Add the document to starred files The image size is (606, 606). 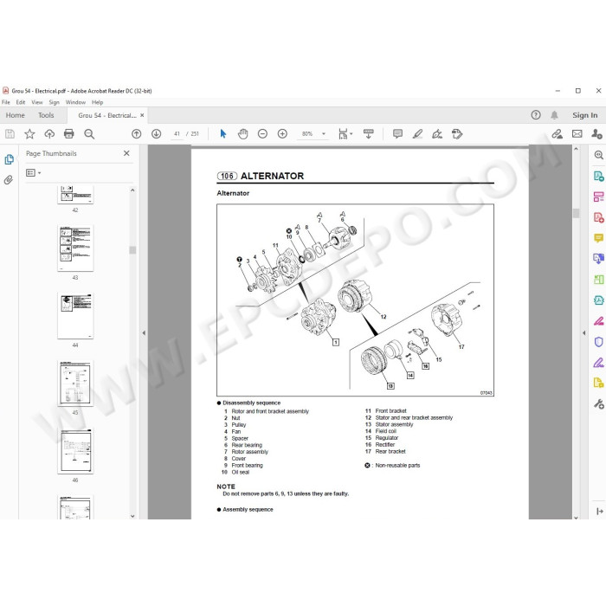29,134
